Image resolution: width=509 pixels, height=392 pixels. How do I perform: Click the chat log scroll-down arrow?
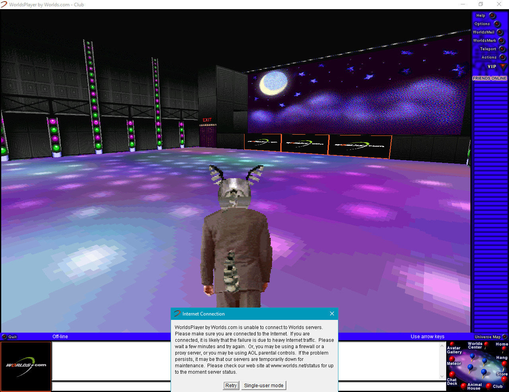(442, 376)
